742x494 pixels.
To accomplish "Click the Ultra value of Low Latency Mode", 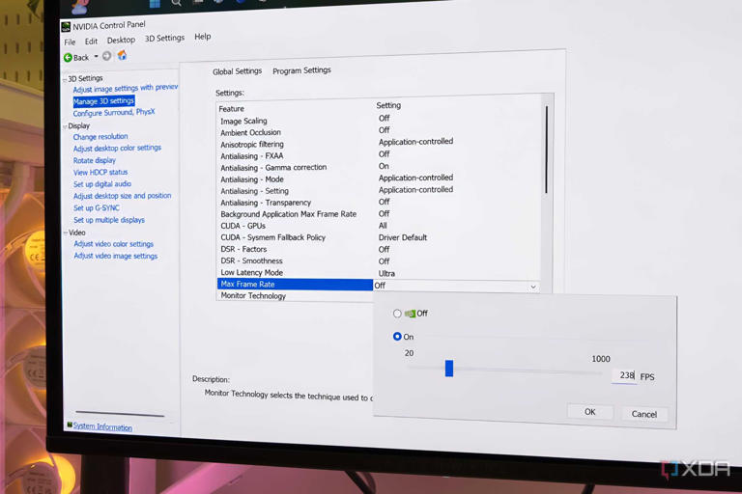I will click(386, 274).
